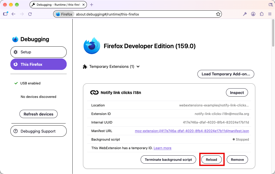Select the Debugging - Runtime tab

[58, 5]
